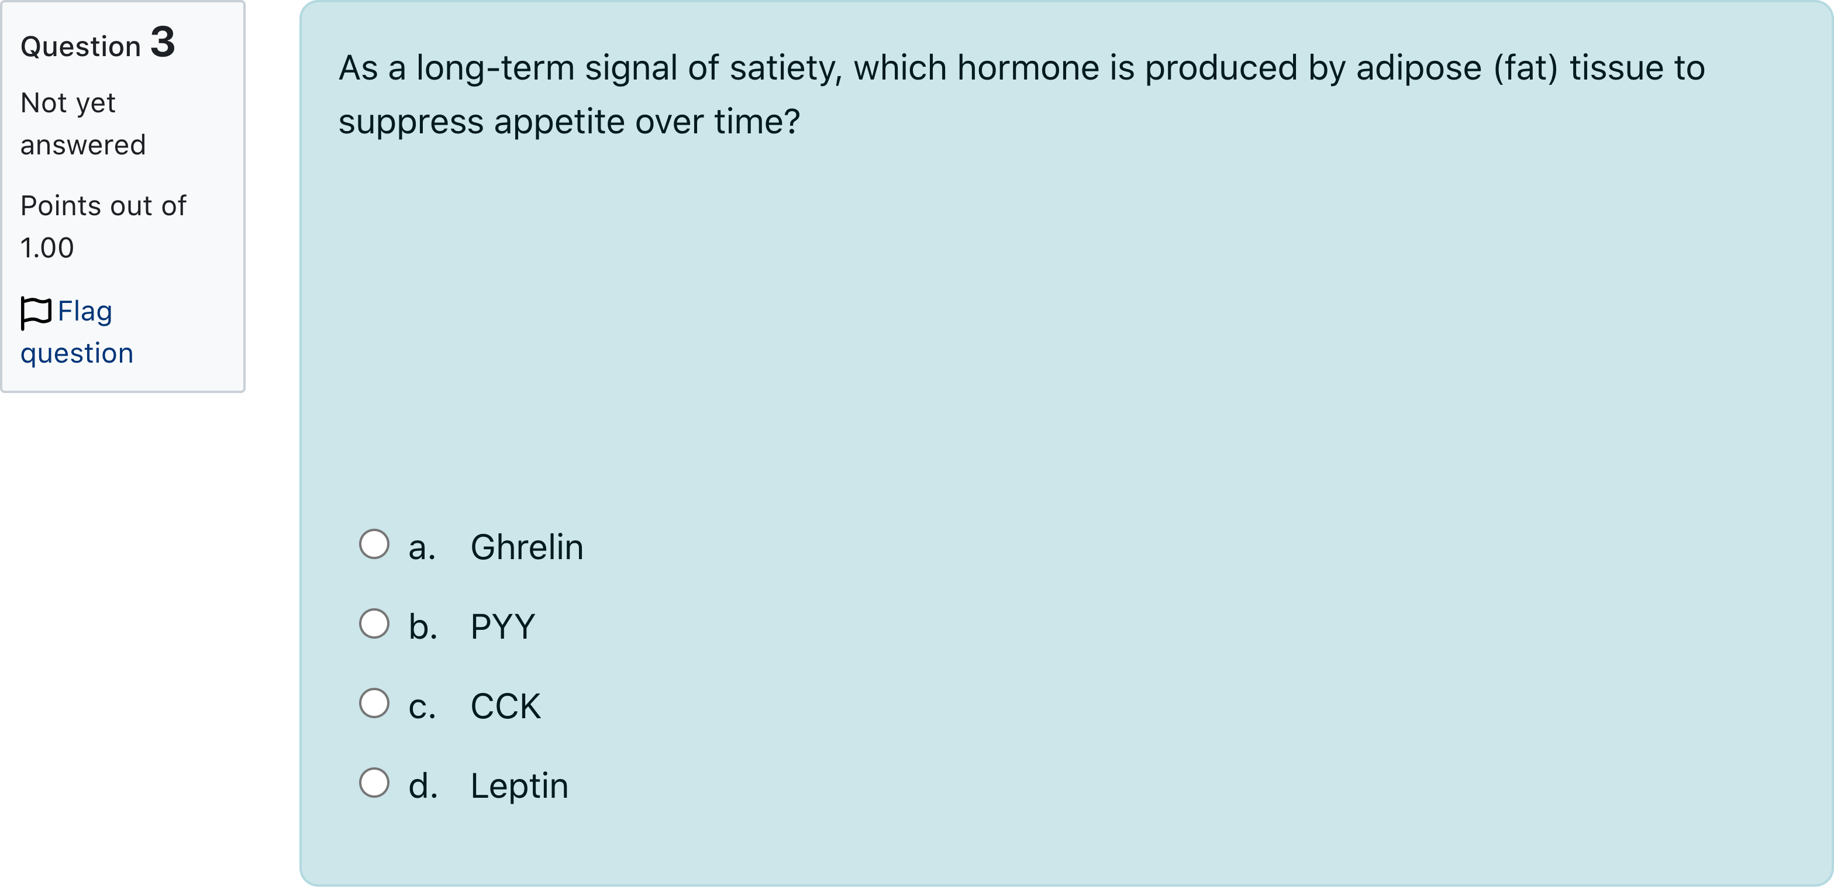Select the Ghrelin radio button
Viewport: 1834px width, 889px height.
click(374, 545)
